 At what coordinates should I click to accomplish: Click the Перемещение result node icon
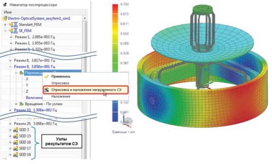21,73
